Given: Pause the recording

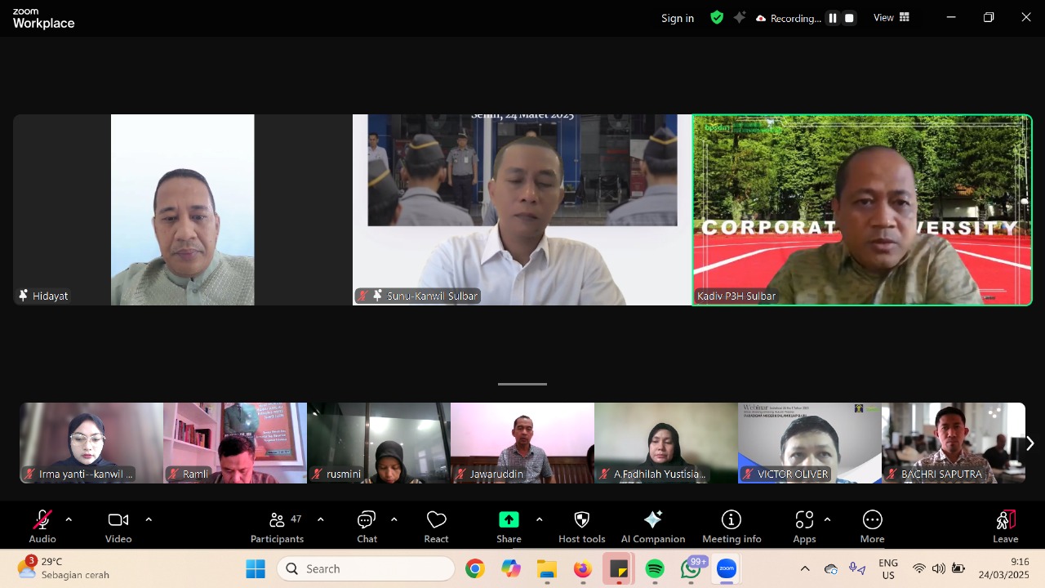Looking at the screenshot, I should (833, 18).
